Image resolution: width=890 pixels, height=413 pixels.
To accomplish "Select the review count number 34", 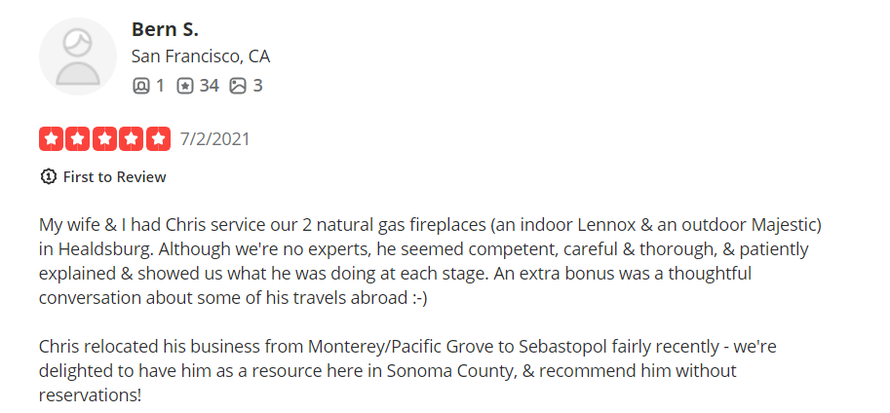I will click(209, 86).
